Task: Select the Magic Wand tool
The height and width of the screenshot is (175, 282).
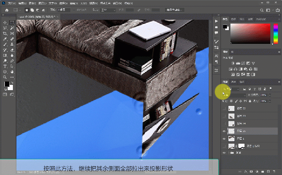Action: (x=12, y=28)
